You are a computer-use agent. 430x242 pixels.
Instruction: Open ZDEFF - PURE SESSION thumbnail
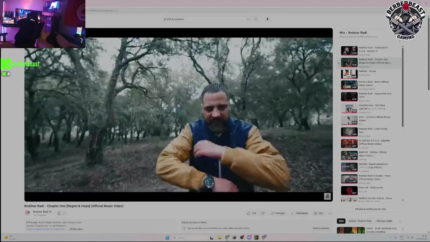351,231
